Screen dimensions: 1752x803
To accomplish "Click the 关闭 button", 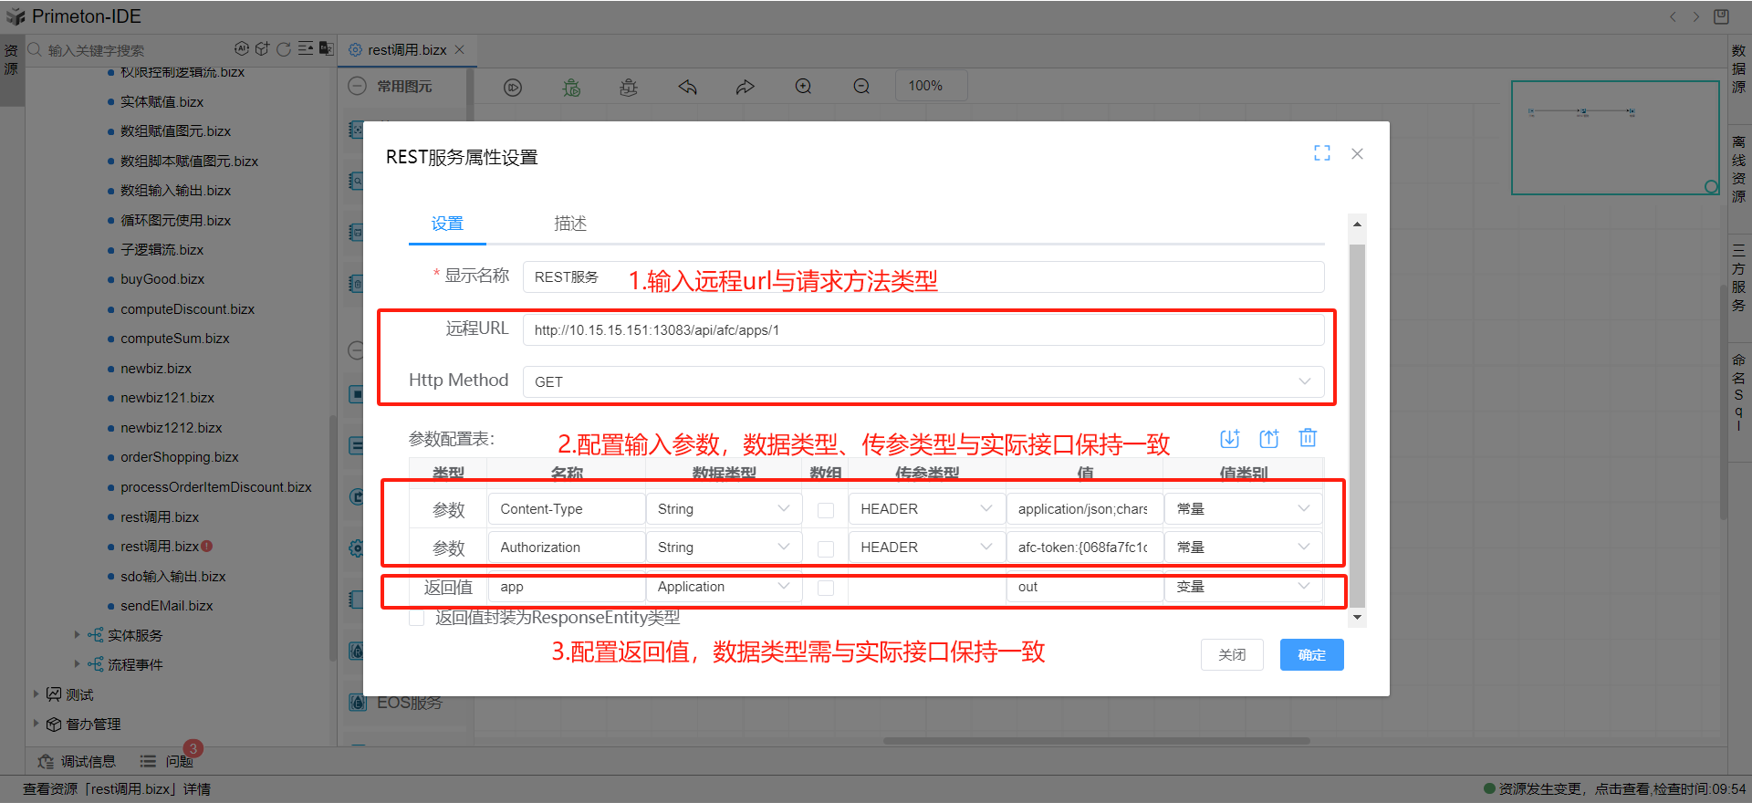I will (x=1232, y=655).
